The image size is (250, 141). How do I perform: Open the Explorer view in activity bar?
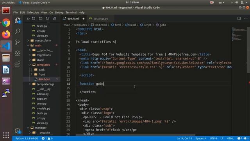[18, 20]
